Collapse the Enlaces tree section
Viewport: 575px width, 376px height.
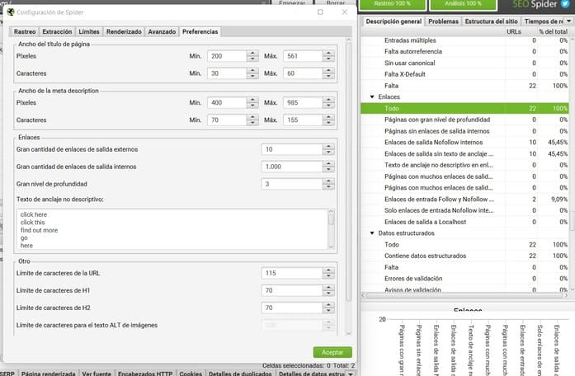372,97
